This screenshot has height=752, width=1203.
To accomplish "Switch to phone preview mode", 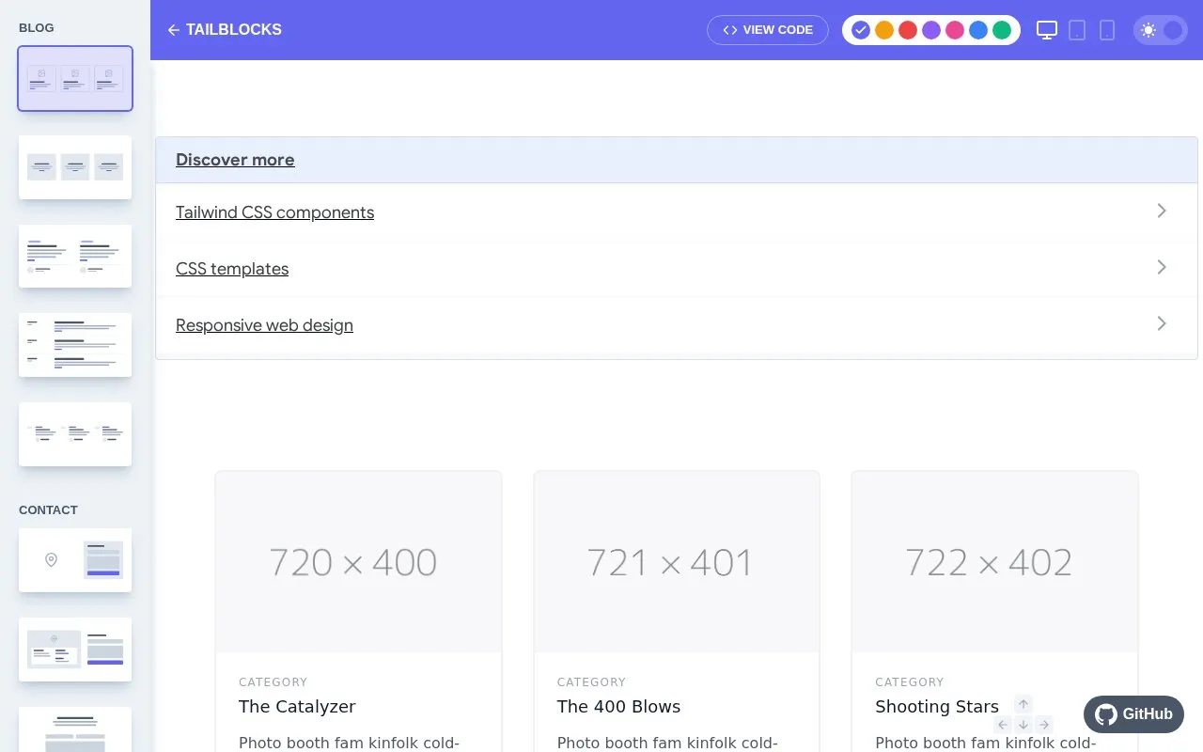I will [x=1107, y=30].
